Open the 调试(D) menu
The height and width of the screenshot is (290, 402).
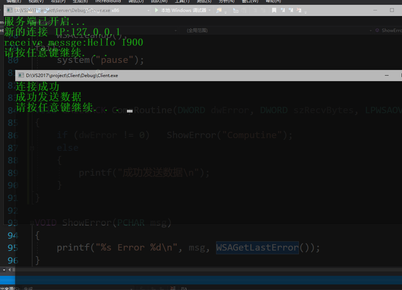coord(136,1)
